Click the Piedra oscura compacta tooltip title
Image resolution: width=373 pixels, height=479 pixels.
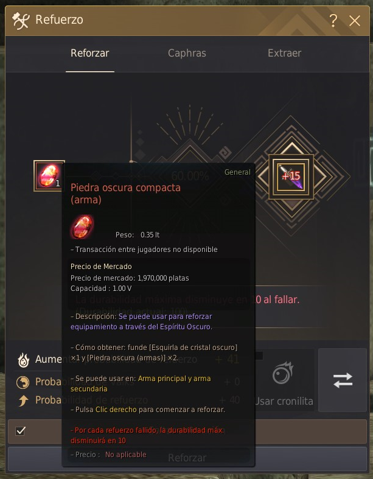[x=125, y=194]
